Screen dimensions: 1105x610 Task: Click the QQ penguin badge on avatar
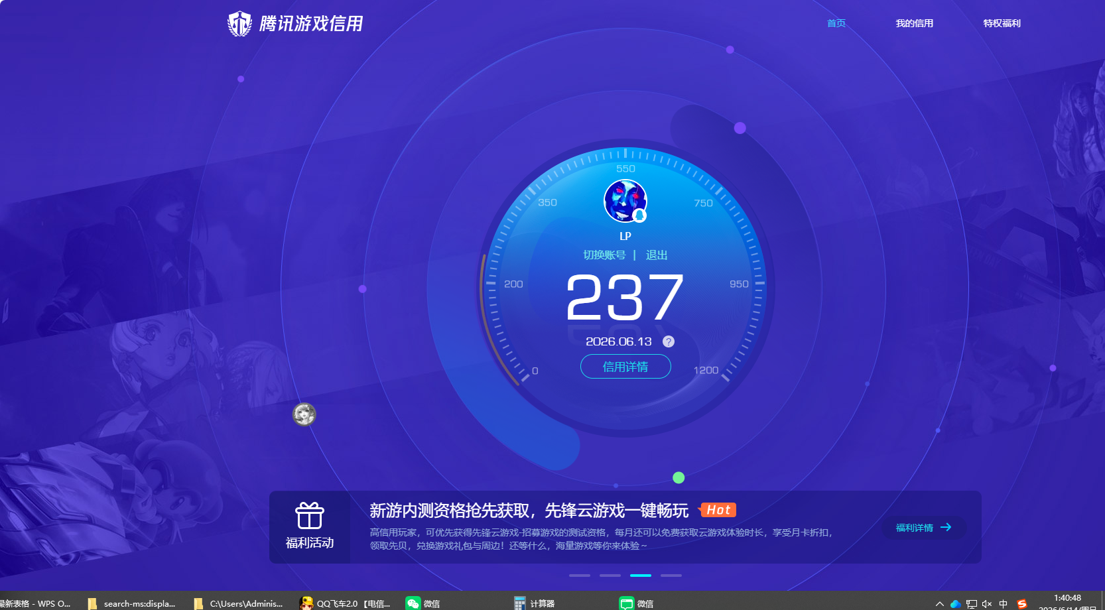coord(639,216)
